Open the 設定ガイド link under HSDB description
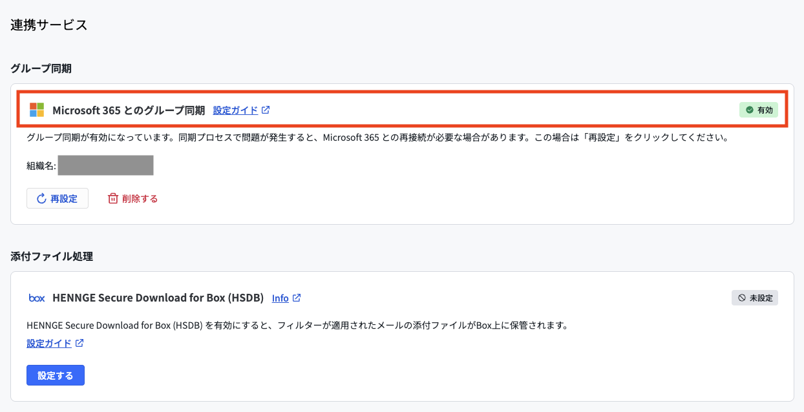 tap(49, 344)
